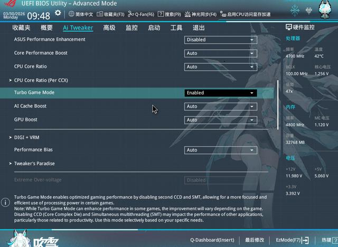
Task: Click the globe language icon
Action: (71, 14)
